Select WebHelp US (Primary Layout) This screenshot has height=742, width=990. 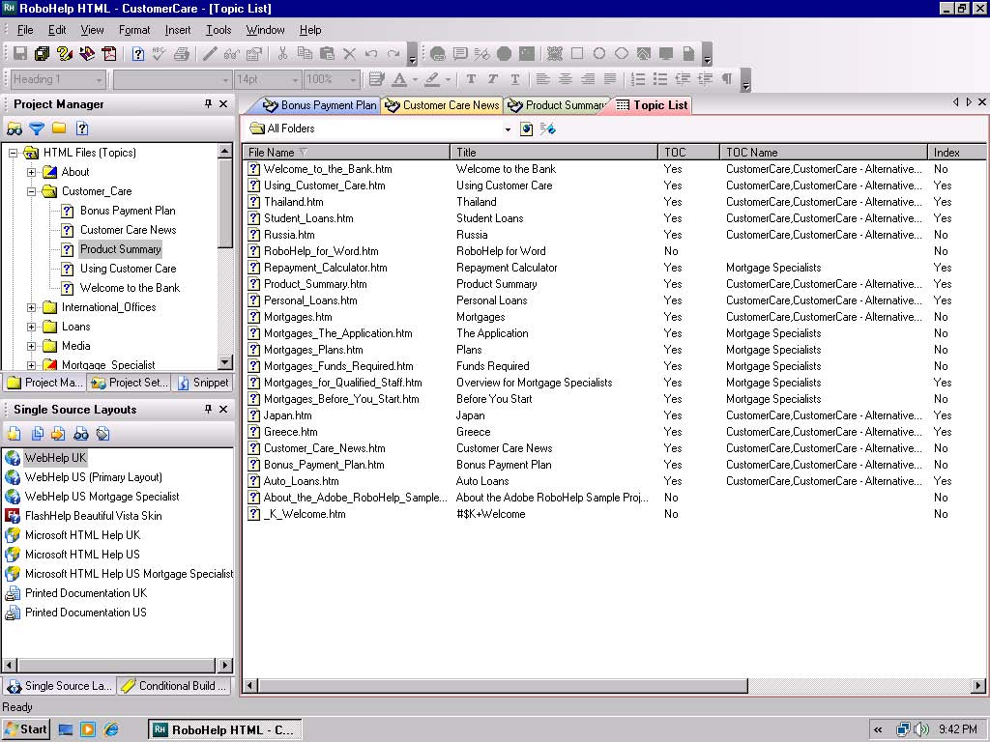pos(93,477)
